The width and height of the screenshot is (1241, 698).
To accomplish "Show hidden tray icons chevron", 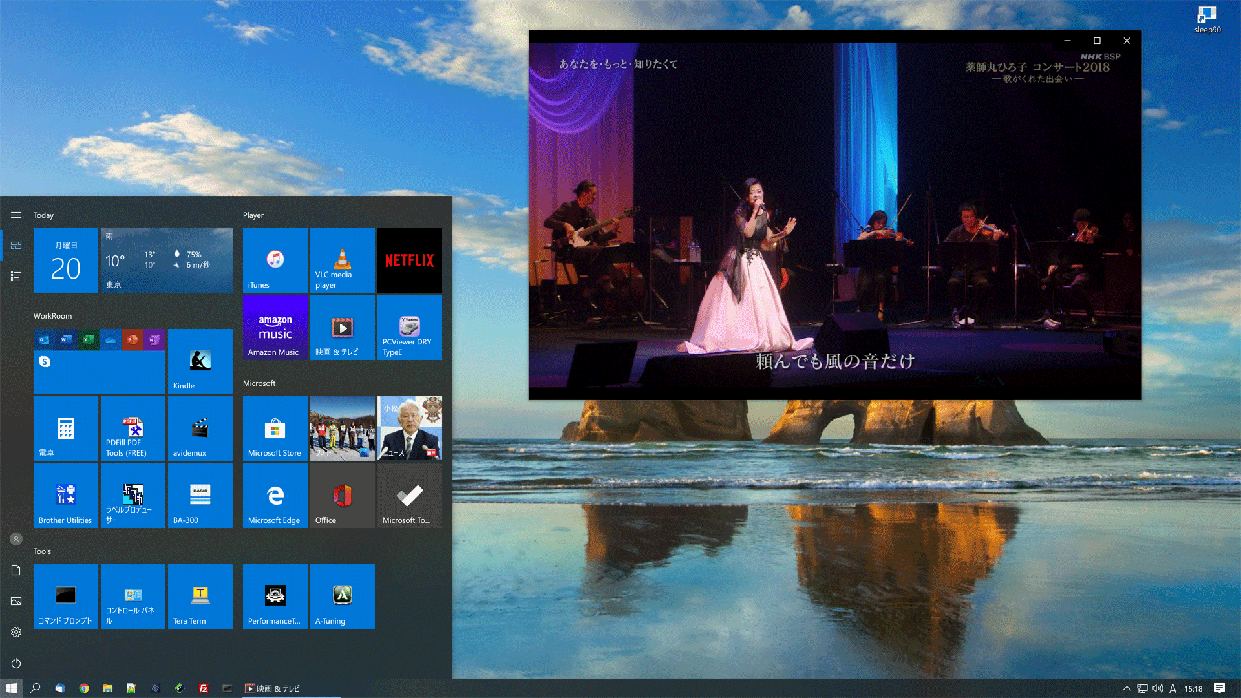I will tap(1127, 688).
